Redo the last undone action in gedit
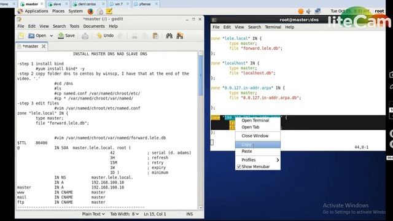 click(x=120, y=36)
